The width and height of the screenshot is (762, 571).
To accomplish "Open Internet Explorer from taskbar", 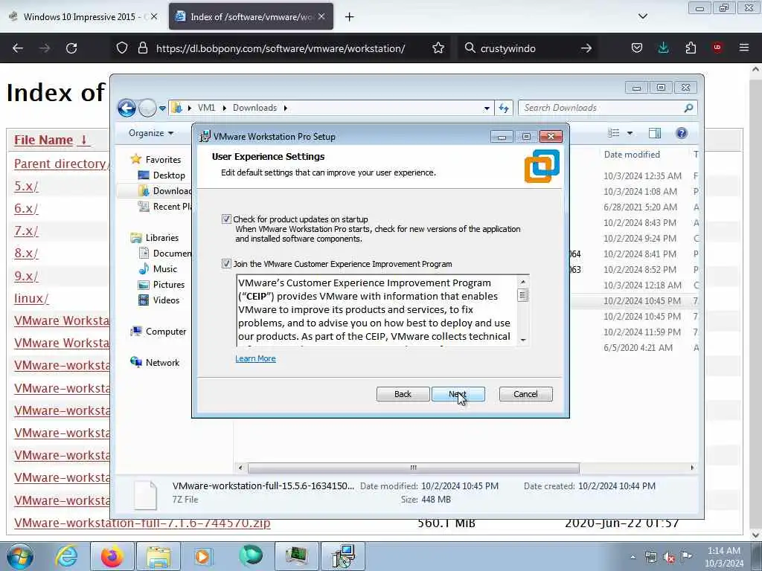I will click(66, 556).
